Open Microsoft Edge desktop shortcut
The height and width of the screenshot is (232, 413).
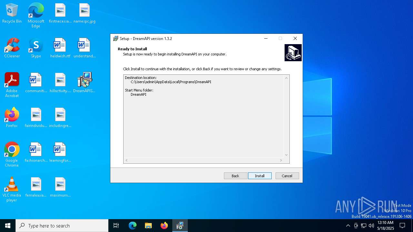click(36, 15)
